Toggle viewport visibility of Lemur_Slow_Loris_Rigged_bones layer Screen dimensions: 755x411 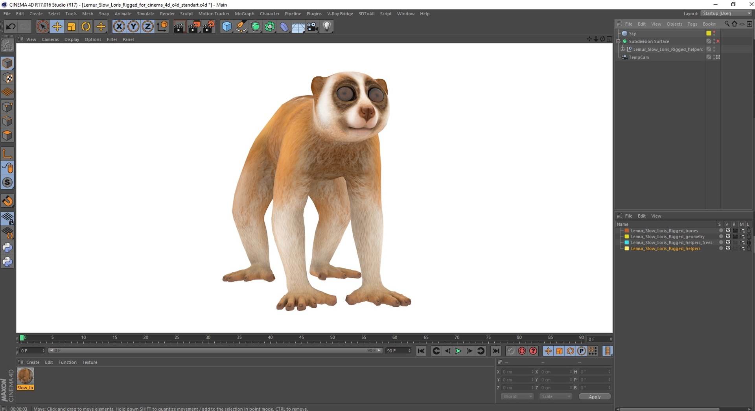click(728, 230)
